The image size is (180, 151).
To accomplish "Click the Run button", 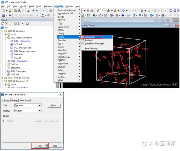I will (40, 146).
